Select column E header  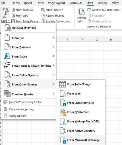click(x=67, y=40)
